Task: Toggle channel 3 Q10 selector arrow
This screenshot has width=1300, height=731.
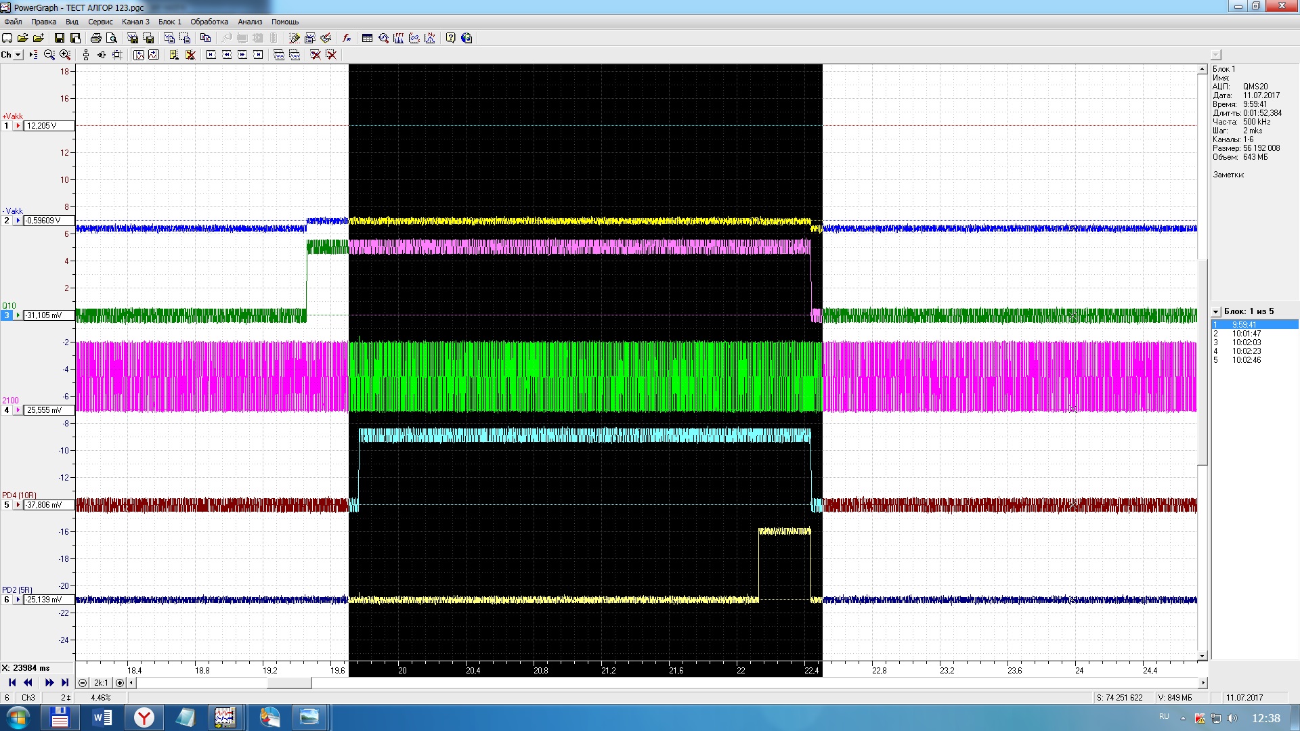Action: coord(18,315)
